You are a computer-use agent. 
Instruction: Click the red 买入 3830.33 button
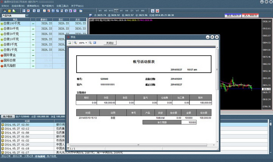pyautogui.click(x=250, y=16)
